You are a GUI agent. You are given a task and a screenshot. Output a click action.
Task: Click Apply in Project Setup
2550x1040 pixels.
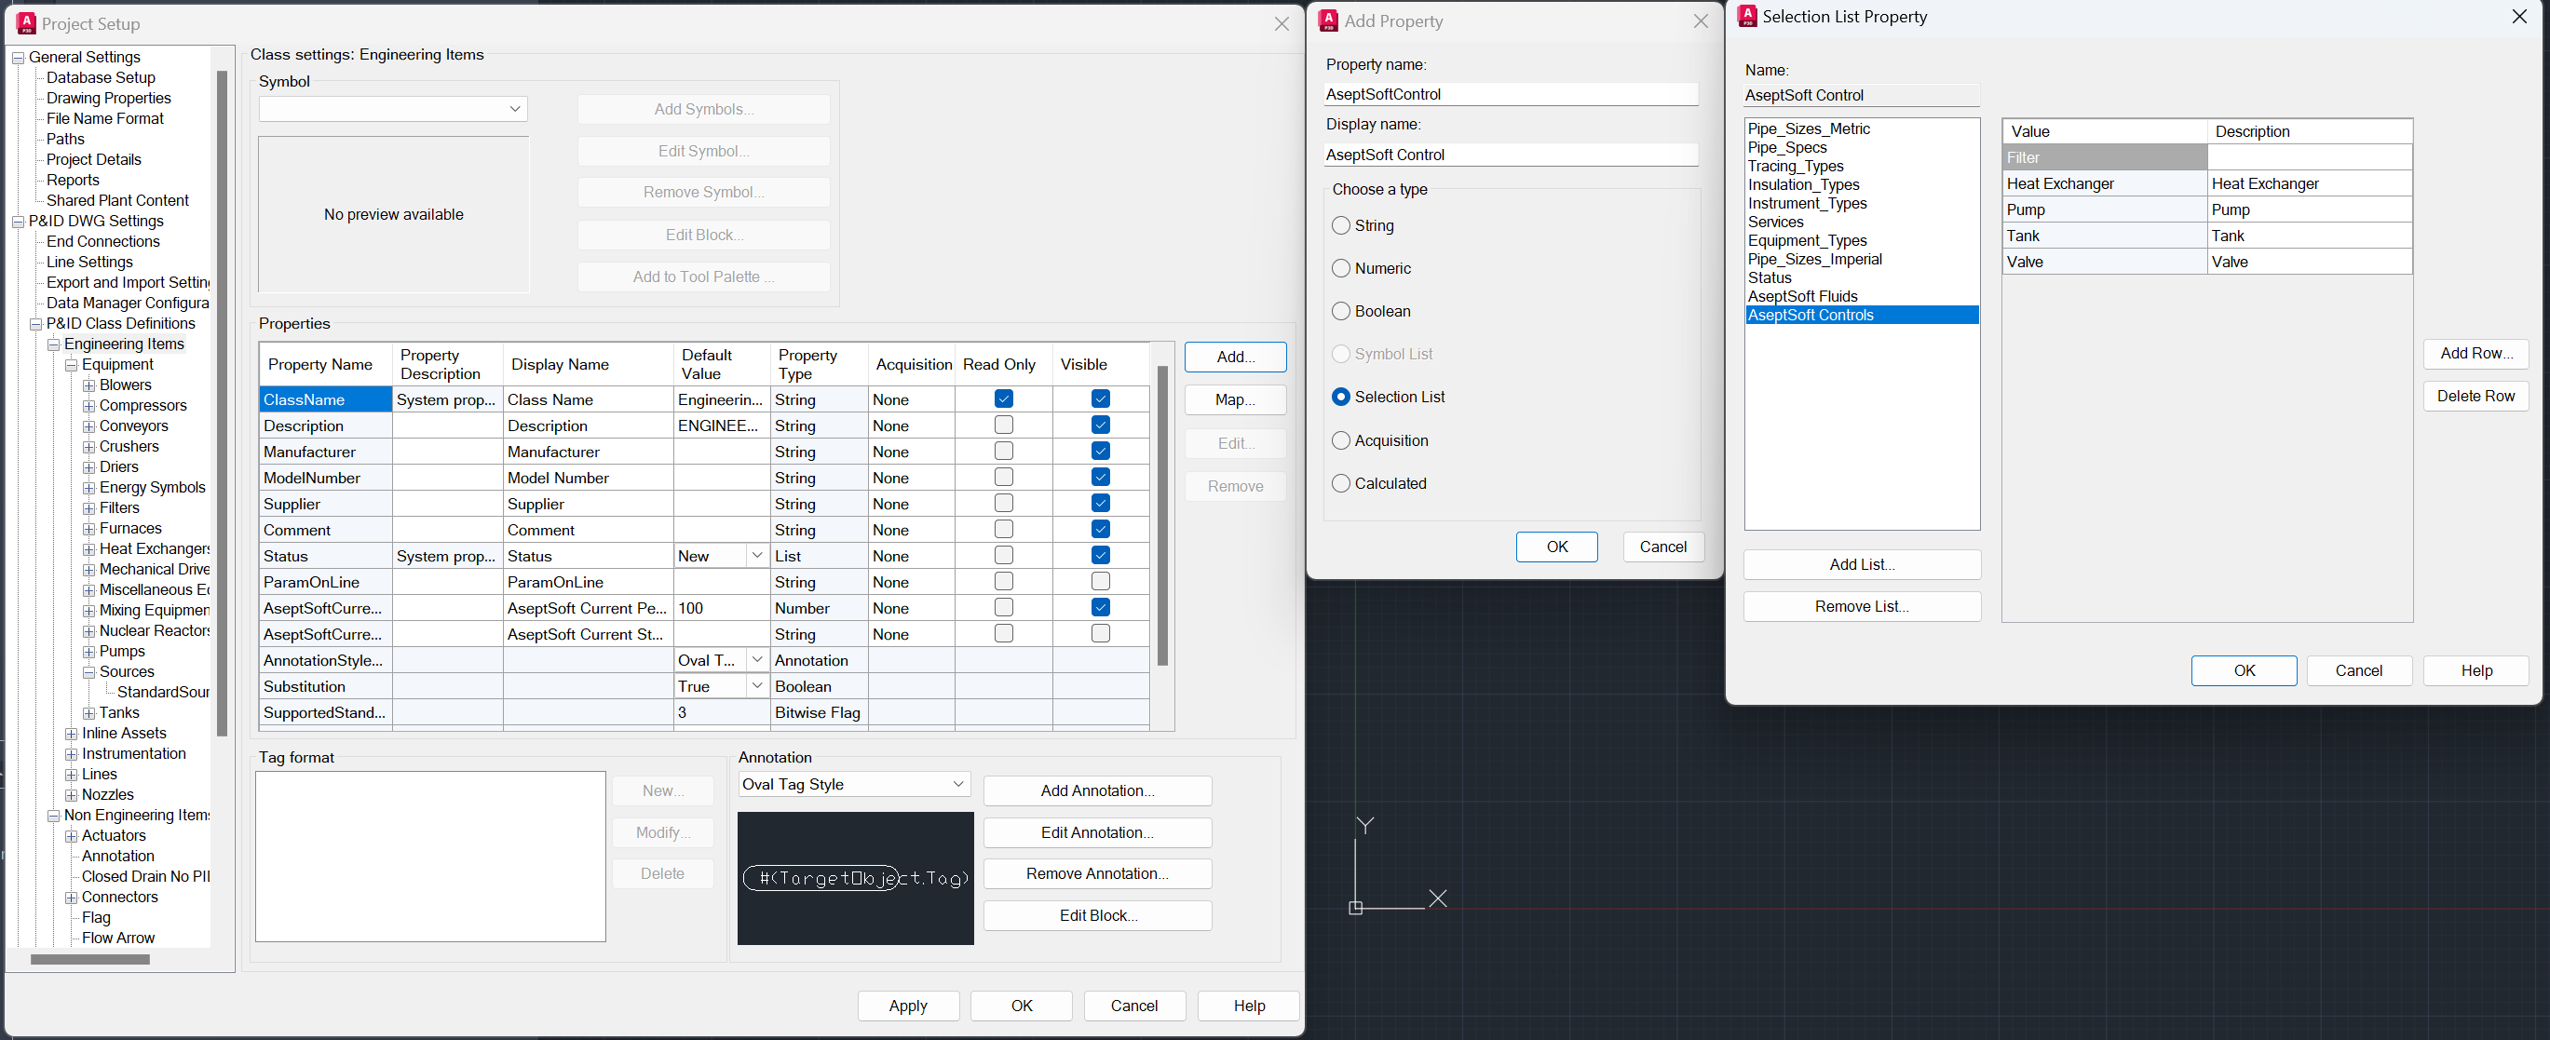(908, 1006)
